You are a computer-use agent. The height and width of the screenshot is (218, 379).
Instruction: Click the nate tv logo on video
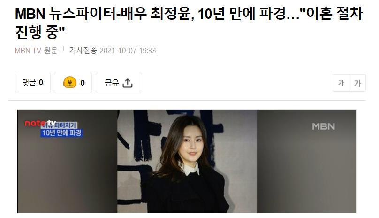pyautogui.click(x=40, y=123)
